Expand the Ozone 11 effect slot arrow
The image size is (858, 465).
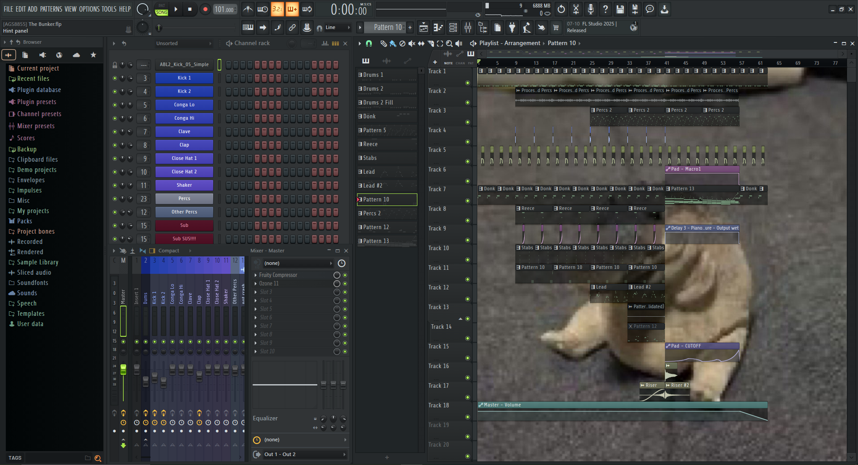(x=256, y=284)
